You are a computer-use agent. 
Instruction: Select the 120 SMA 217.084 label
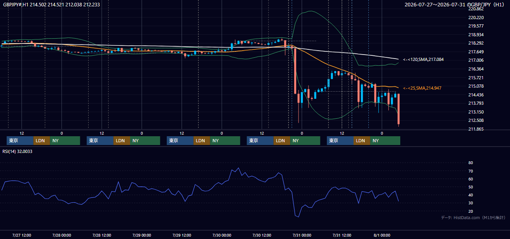pos(423,59)
